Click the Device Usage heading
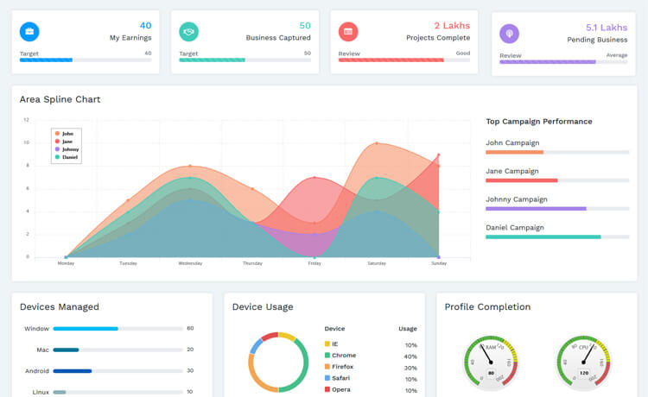Viewport: 648px width, 397px height. click(263, 307)
